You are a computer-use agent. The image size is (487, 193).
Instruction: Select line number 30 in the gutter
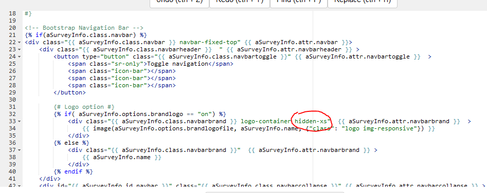[x=12, y=100]
